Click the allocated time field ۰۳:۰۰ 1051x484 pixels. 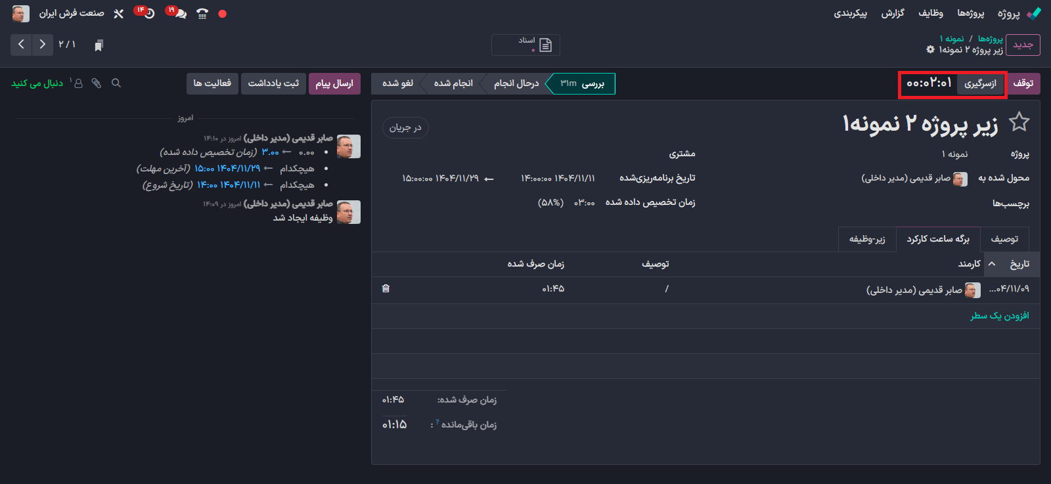pos(584,202)
